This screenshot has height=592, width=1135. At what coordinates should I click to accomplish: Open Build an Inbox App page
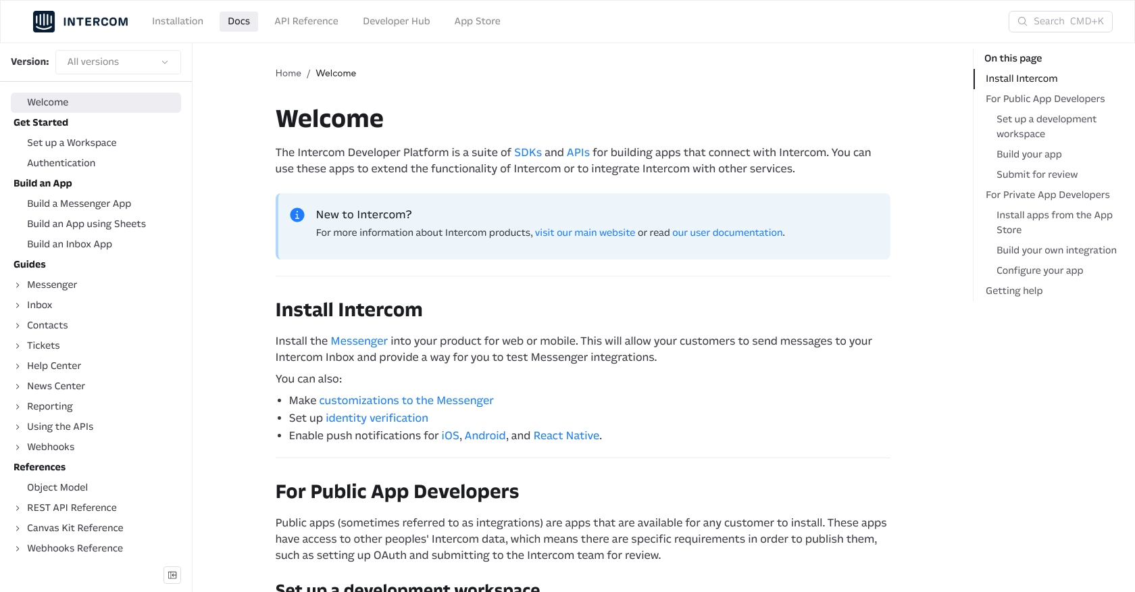70,245
